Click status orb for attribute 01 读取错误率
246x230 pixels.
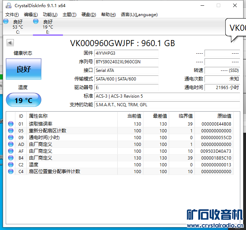tap(11, 124)
